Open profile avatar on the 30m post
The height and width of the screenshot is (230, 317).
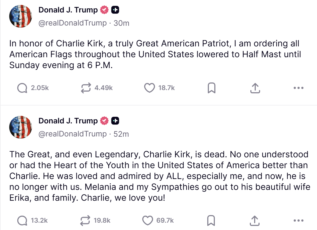click(x=21, y=16)
